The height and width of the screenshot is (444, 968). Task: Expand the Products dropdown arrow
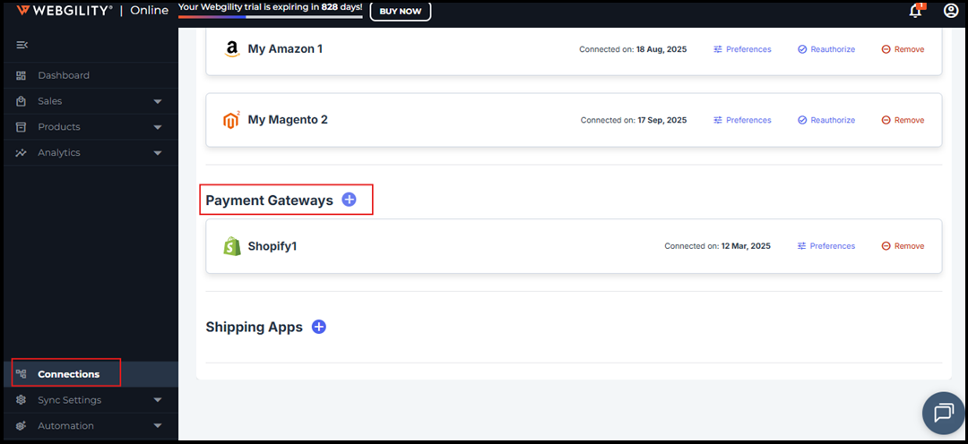[158, 127]
